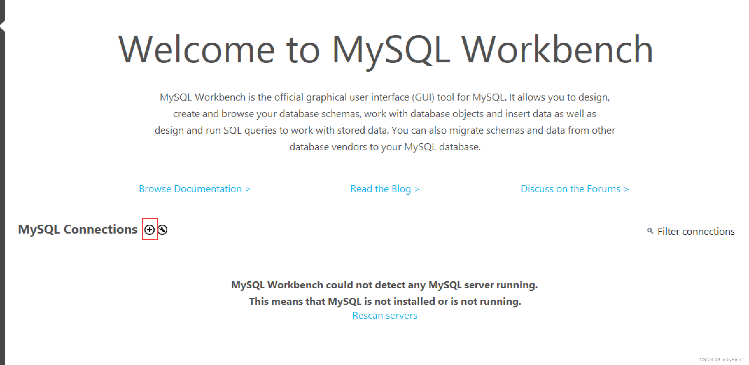
Task: Visit Discuss on the Forums link
Action: [x=570, y=189]
